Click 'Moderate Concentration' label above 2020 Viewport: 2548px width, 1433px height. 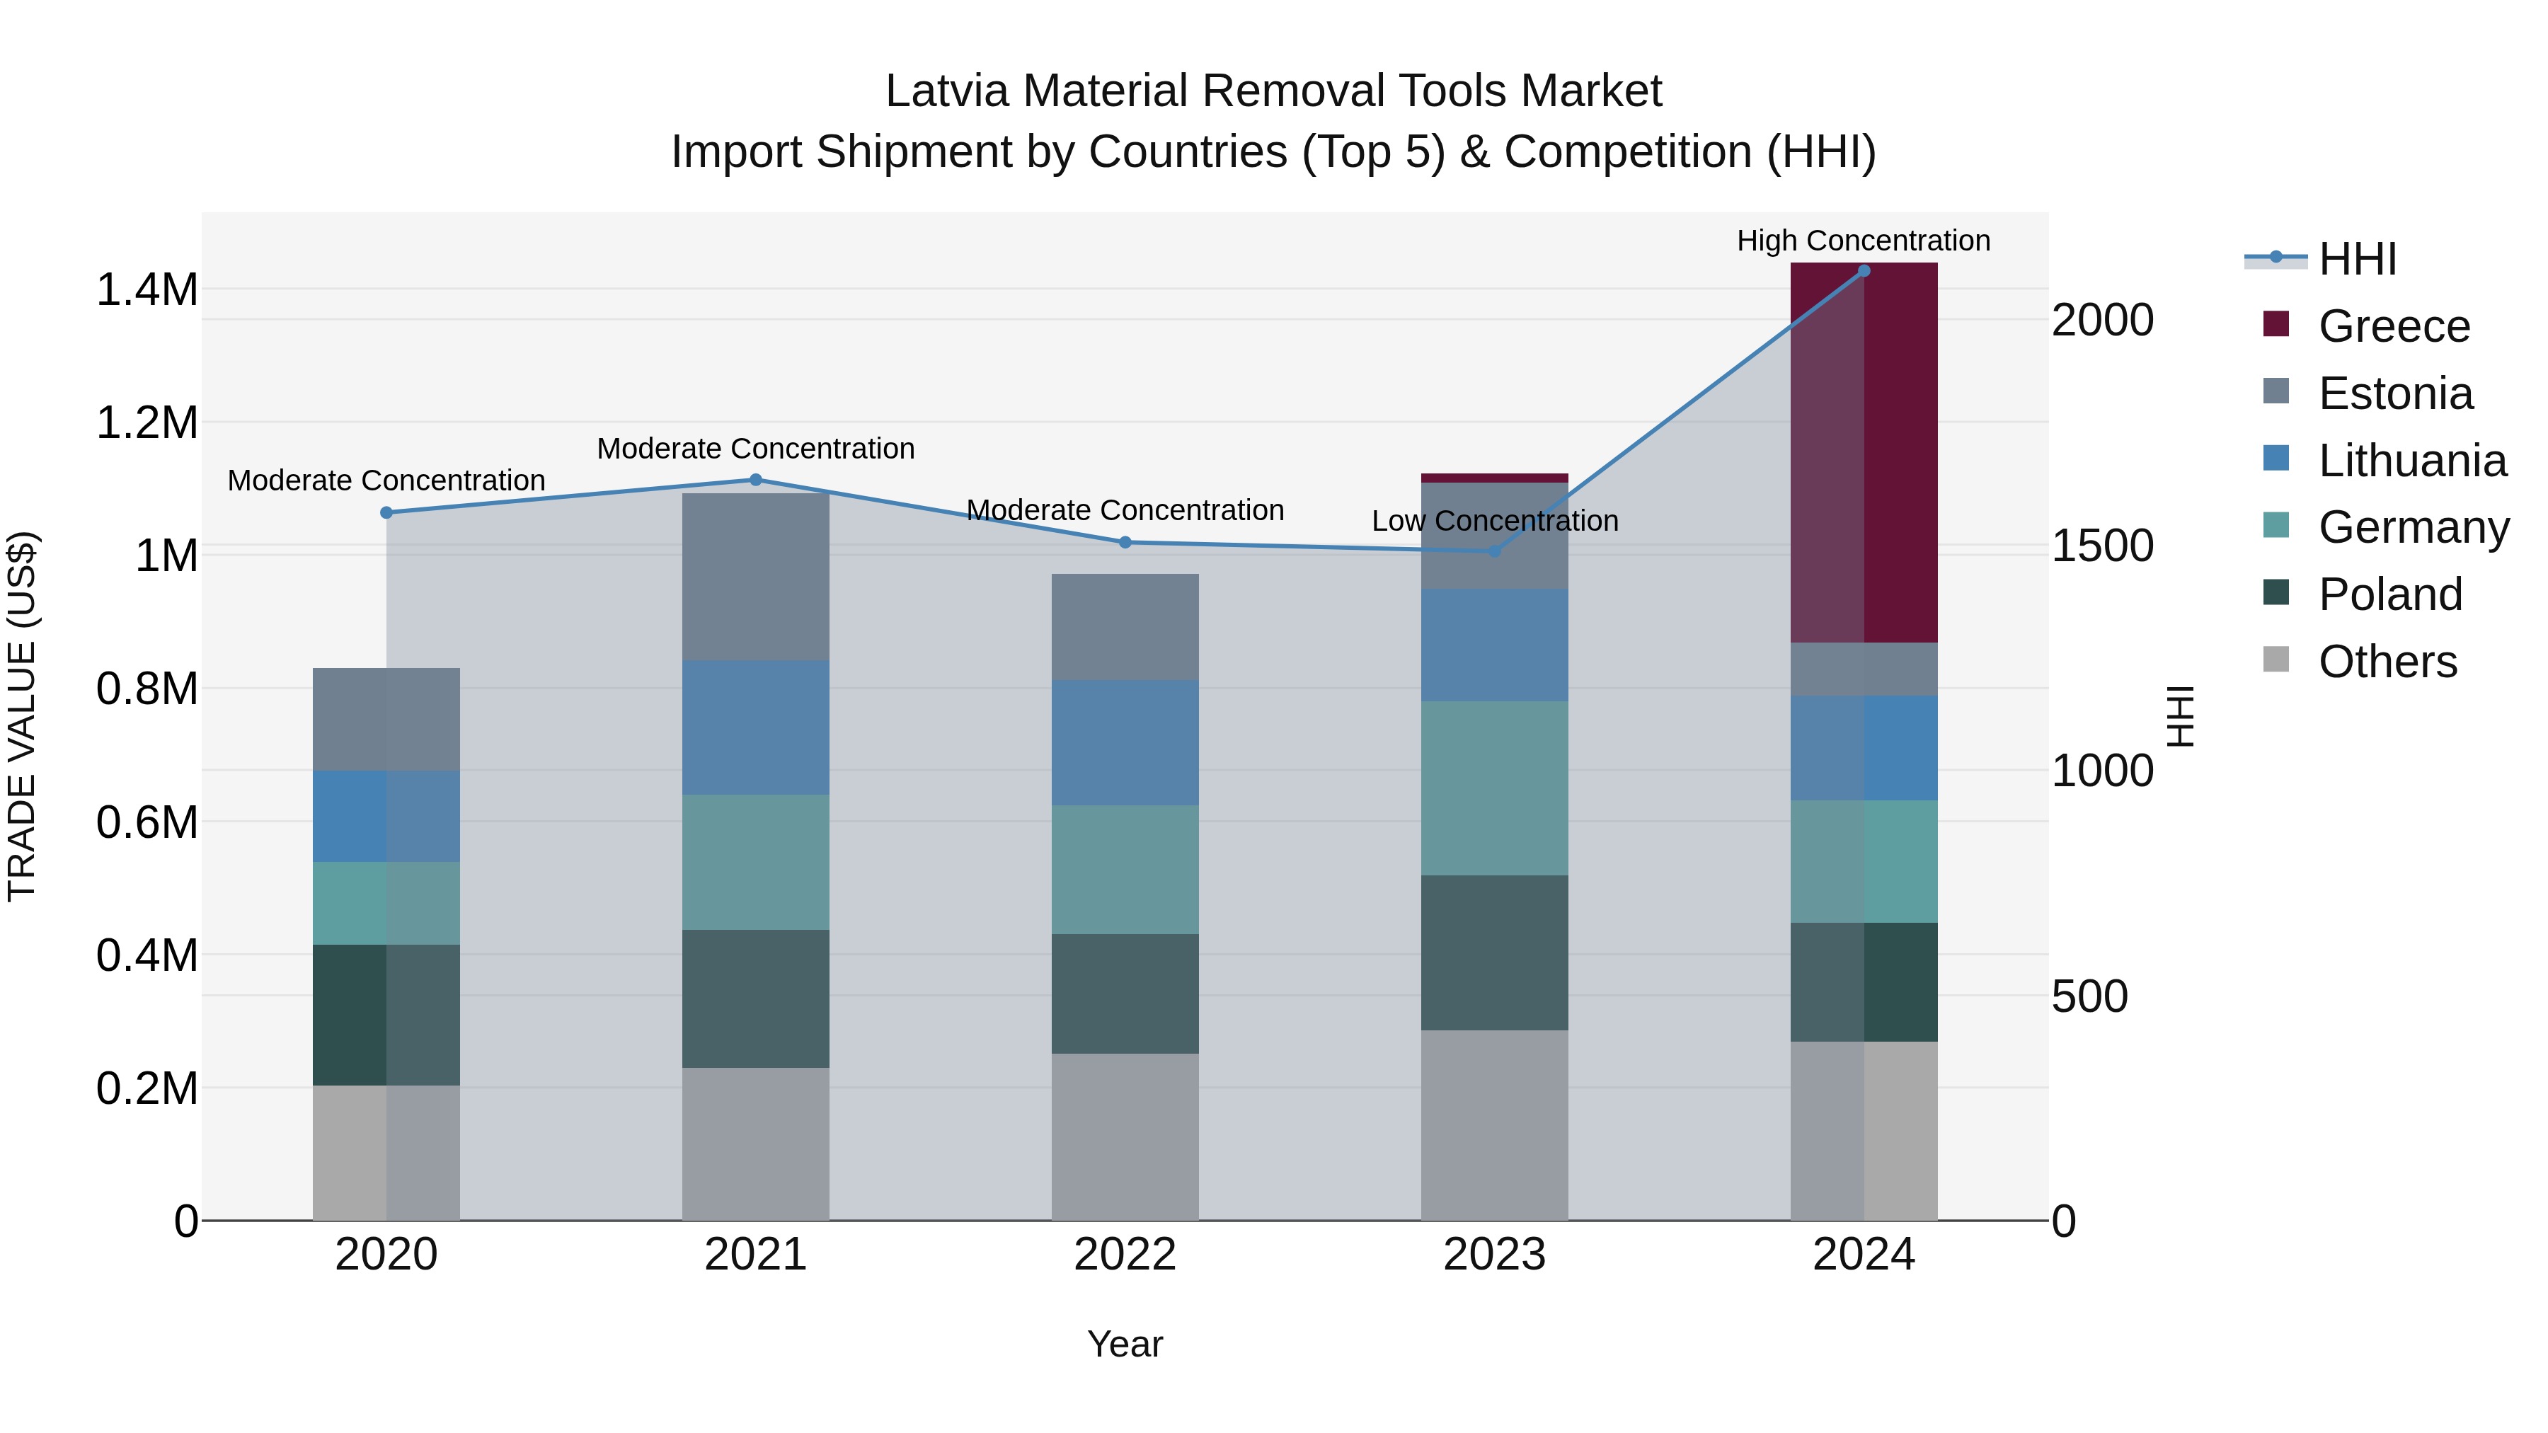386,480
